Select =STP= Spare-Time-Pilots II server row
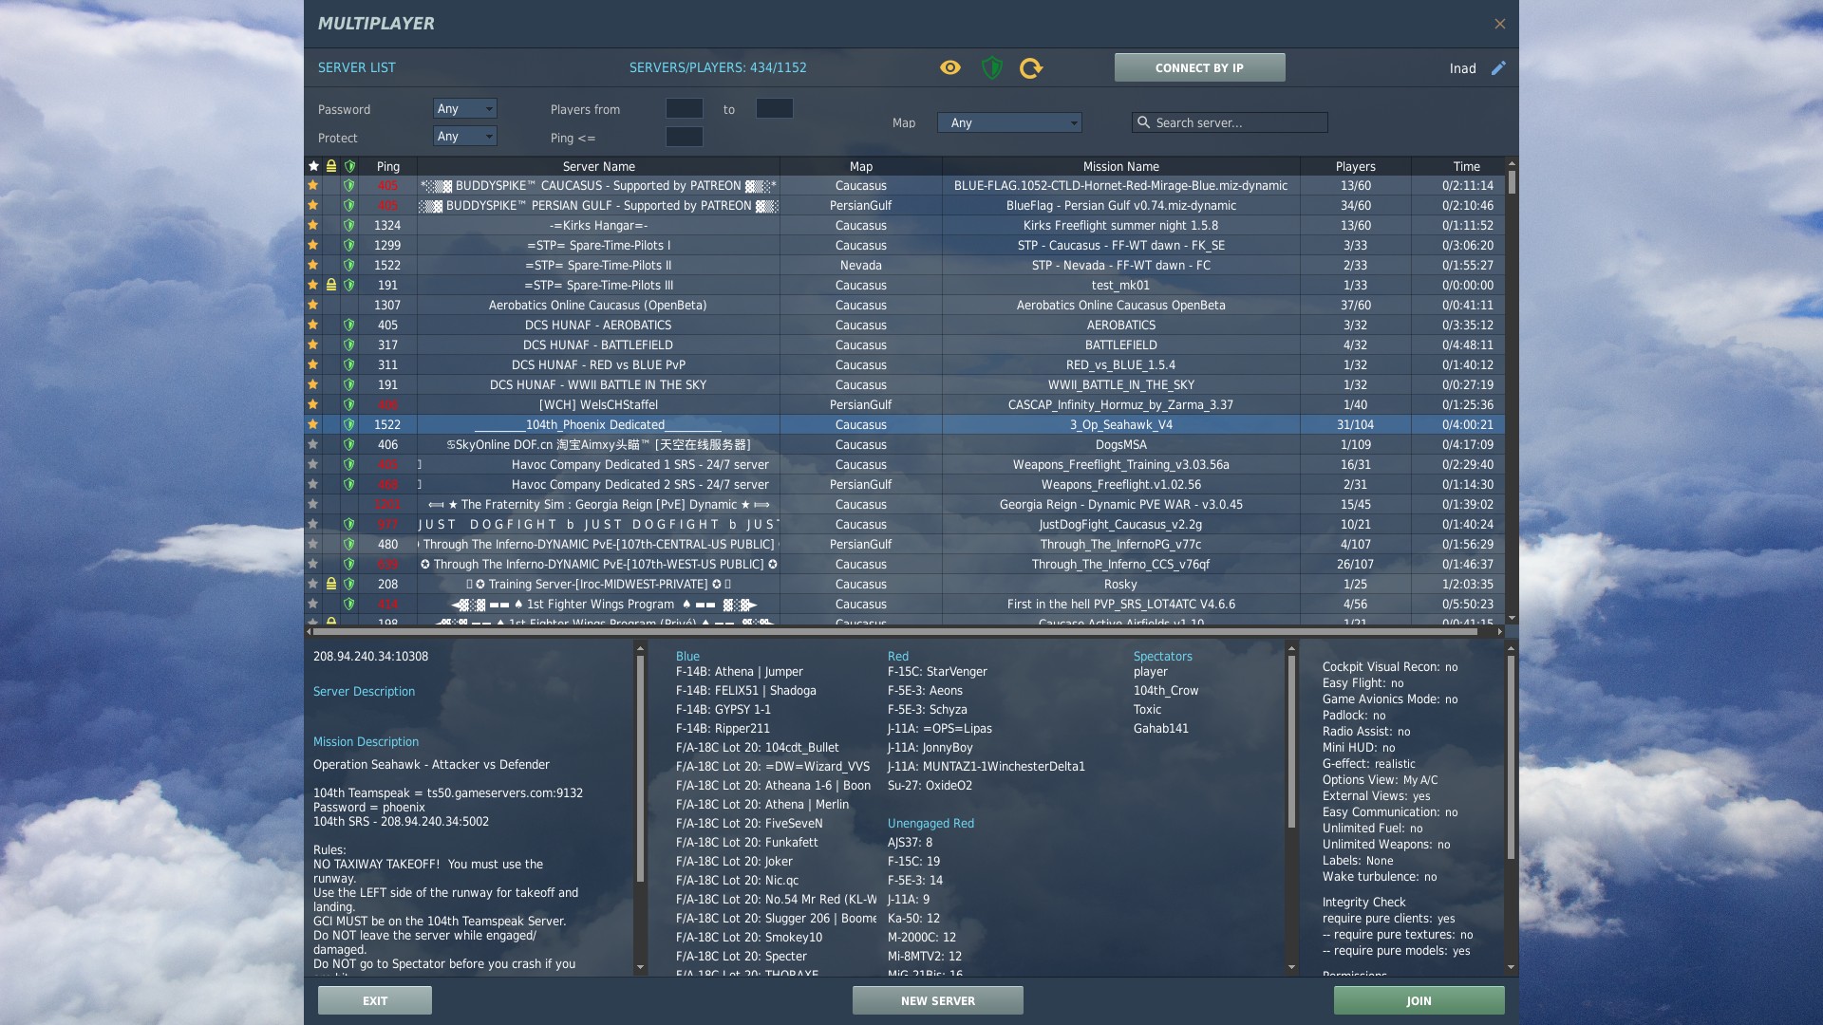This screenshot has height=1025, width=1823. click(906, 265)
